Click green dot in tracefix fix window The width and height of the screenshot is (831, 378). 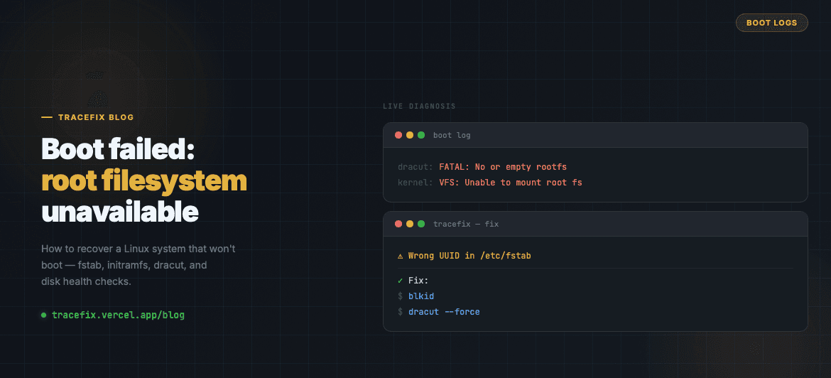click(x=421, y=224)
